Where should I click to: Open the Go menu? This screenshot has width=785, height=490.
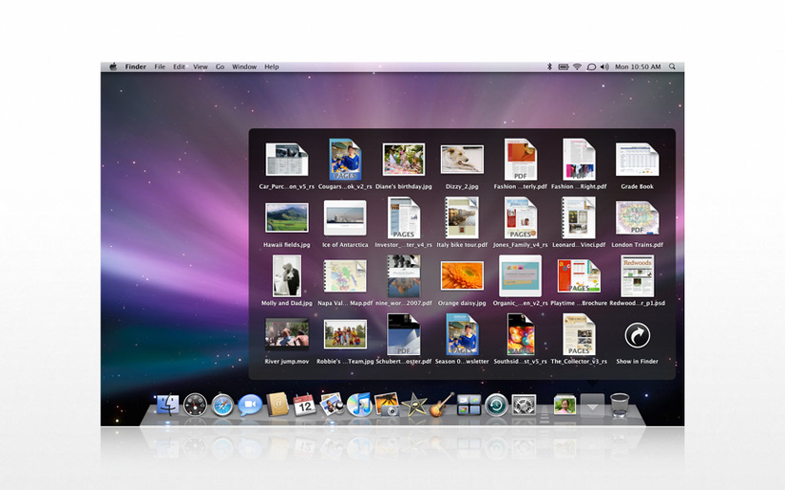click(220, 66)
